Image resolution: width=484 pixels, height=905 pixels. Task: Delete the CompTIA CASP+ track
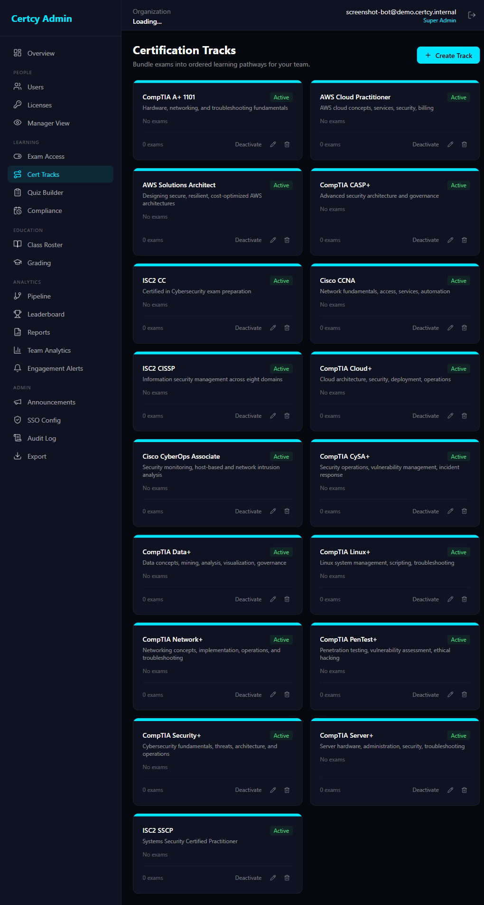click(x=465, y=240)
